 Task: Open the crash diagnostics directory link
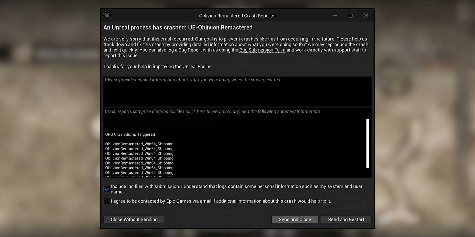point(213,111)
